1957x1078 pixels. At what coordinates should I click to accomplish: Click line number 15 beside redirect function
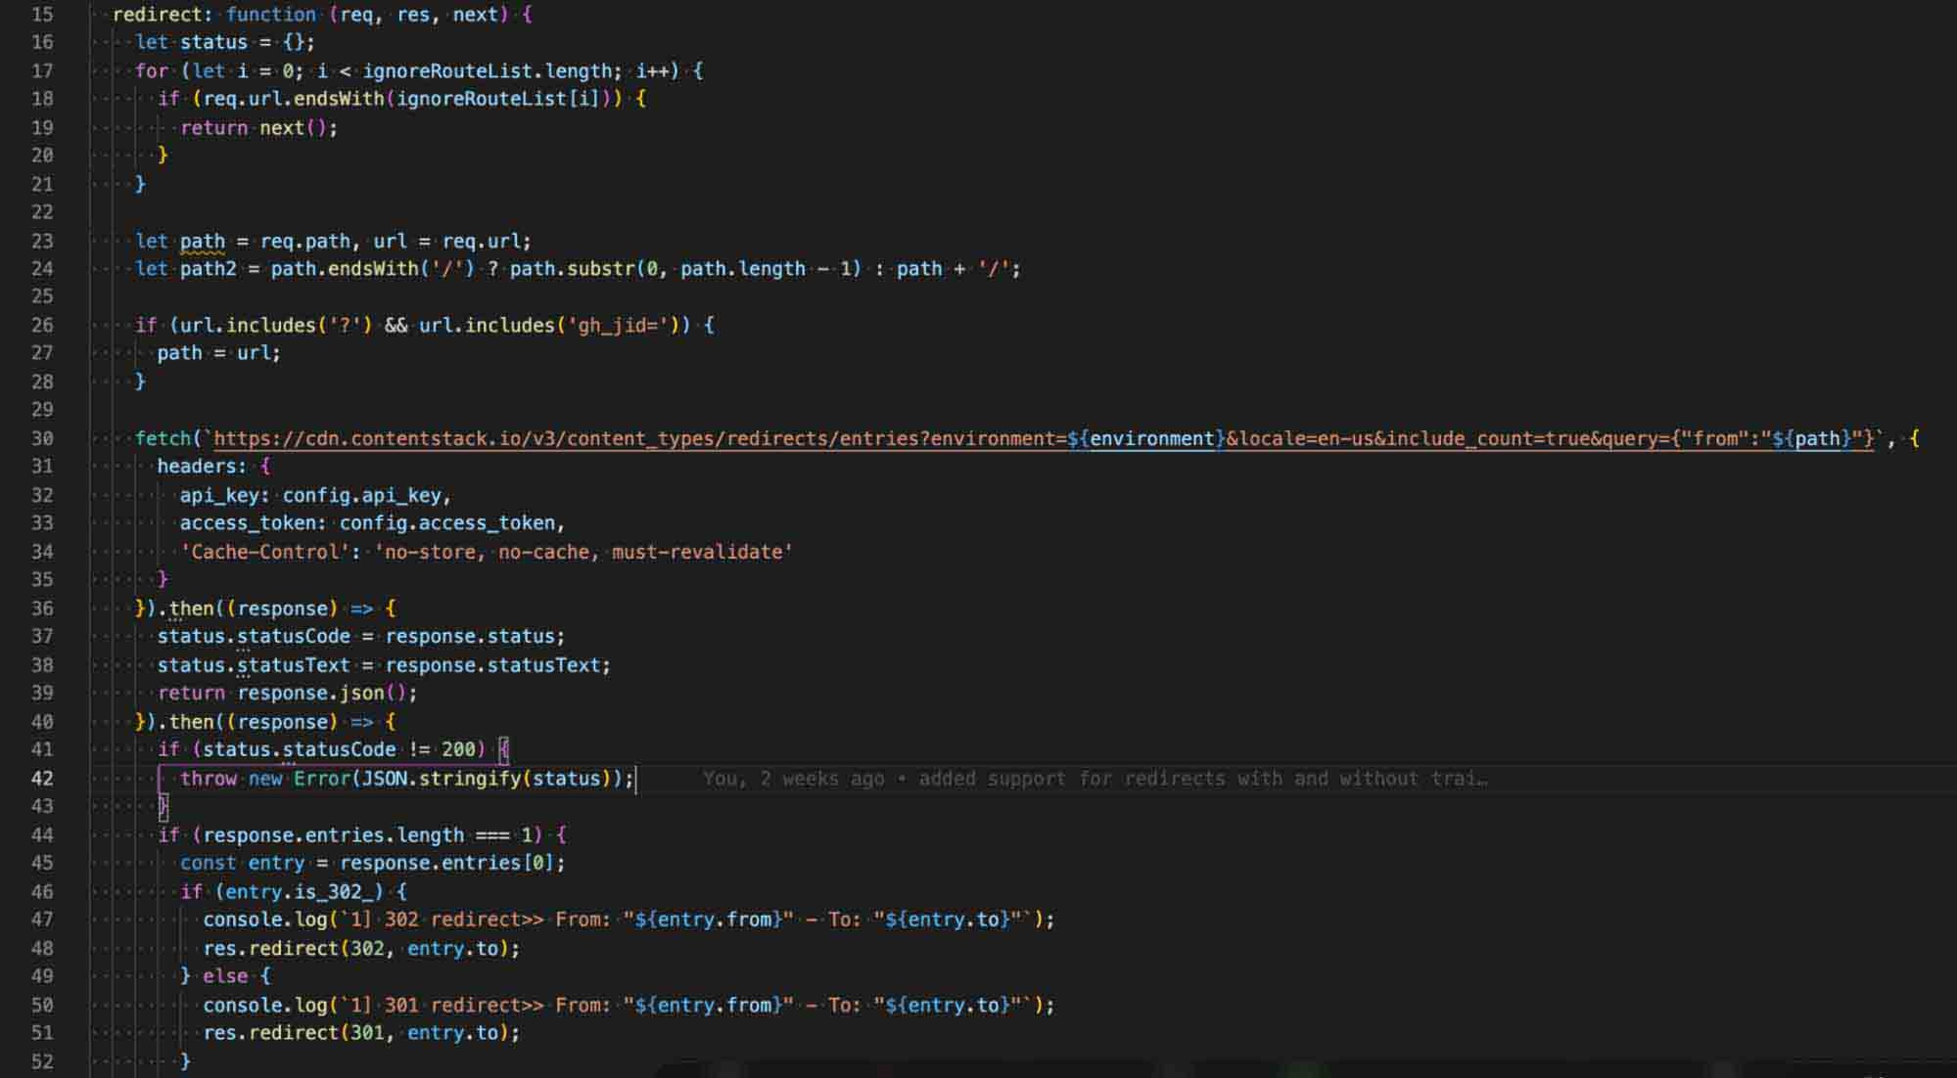coord(42,14)
